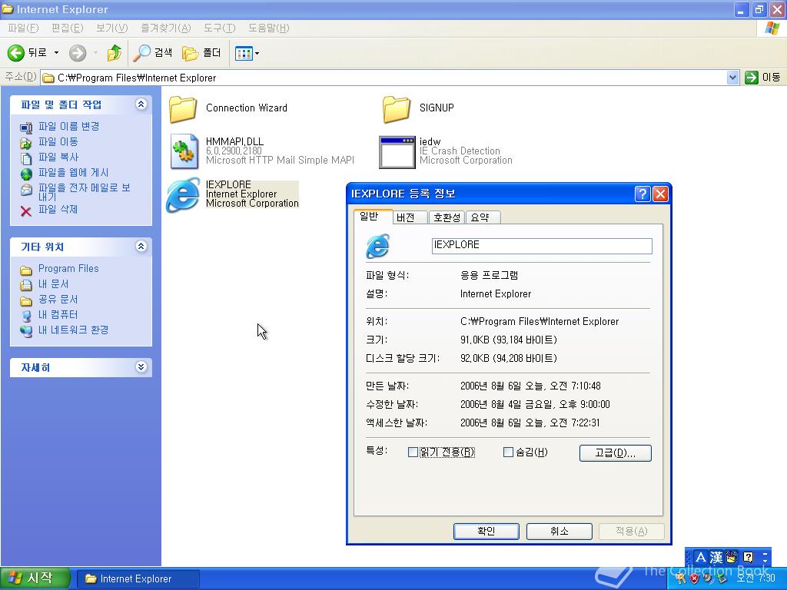Open My Documents (내 문서) icon
The image size is (787, 590).
pos(26,285)
